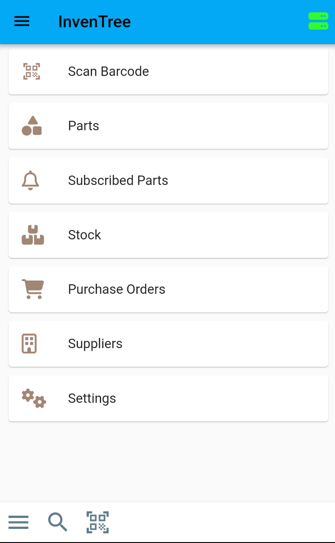Click the Parts shapes icon
The height and width of the screenshot is (543, 335).
[32, 126]
